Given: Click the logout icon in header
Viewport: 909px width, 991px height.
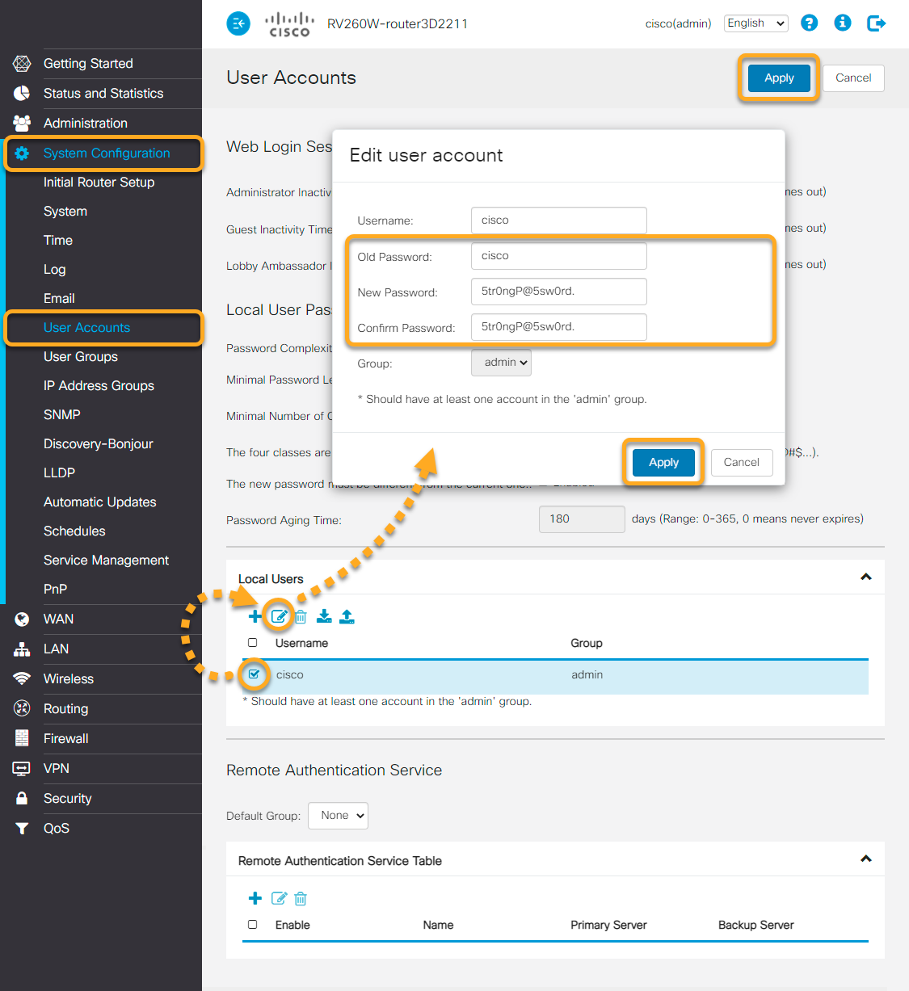Looking at the screenshot, I should [876, 23].
